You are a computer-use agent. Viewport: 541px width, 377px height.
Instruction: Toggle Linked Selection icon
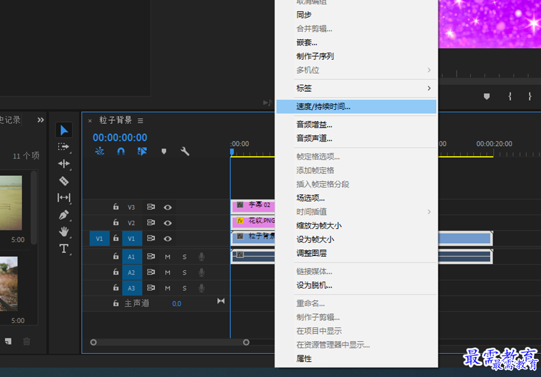142,151
